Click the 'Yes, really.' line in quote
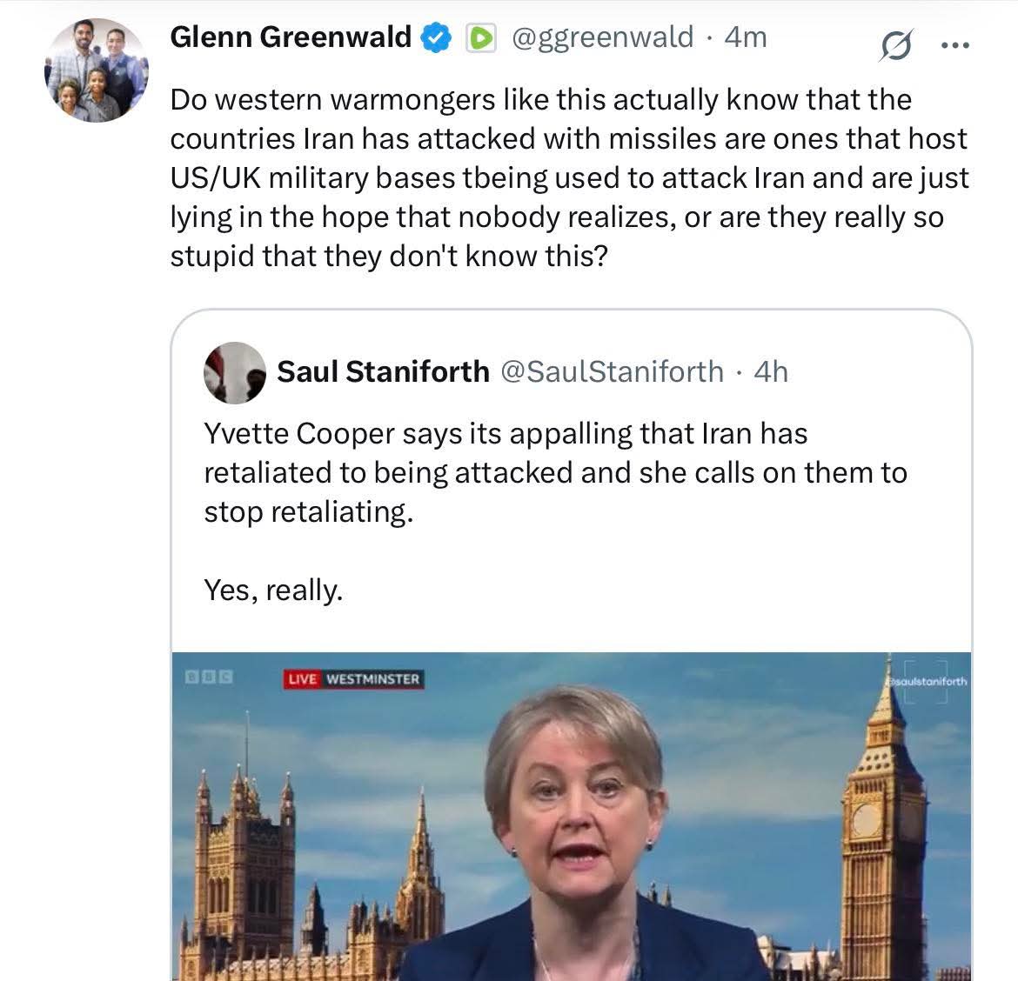Screen dimensions: 1018x981 pyautogui.click(x=273, y=591)
